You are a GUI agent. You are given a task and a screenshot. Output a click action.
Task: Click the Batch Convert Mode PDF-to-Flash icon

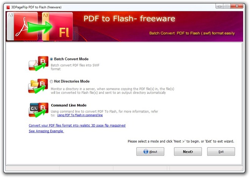pyautogui.click(x=38, y=63)
